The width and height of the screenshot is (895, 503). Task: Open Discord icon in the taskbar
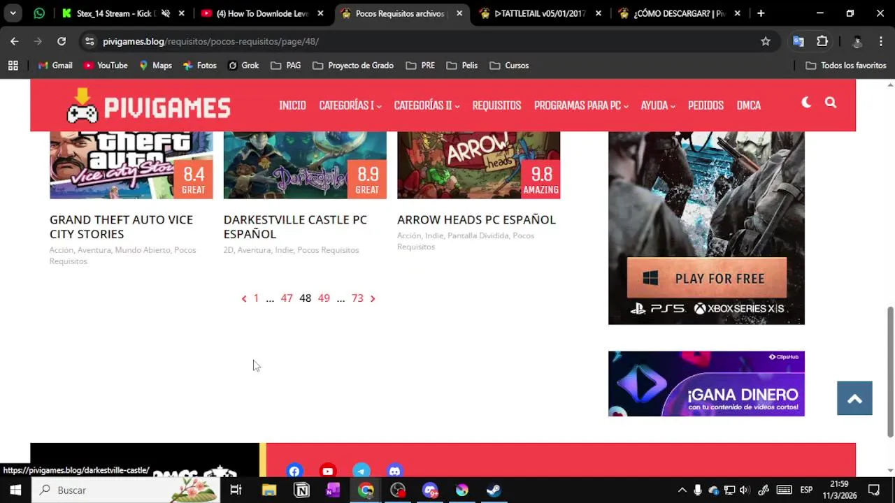pos(429,490)
